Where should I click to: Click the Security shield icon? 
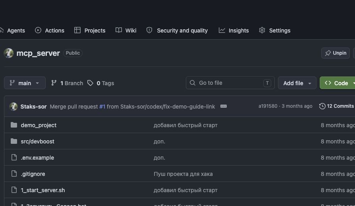[149, 30]
